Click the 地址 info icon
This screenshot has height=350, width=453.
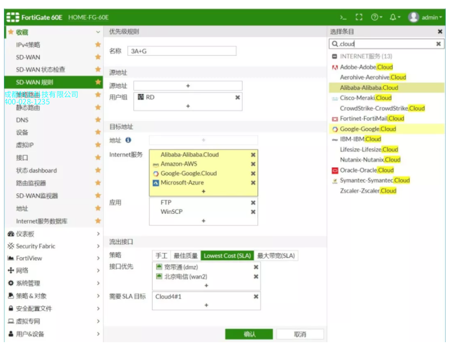[x=128, y=140]
